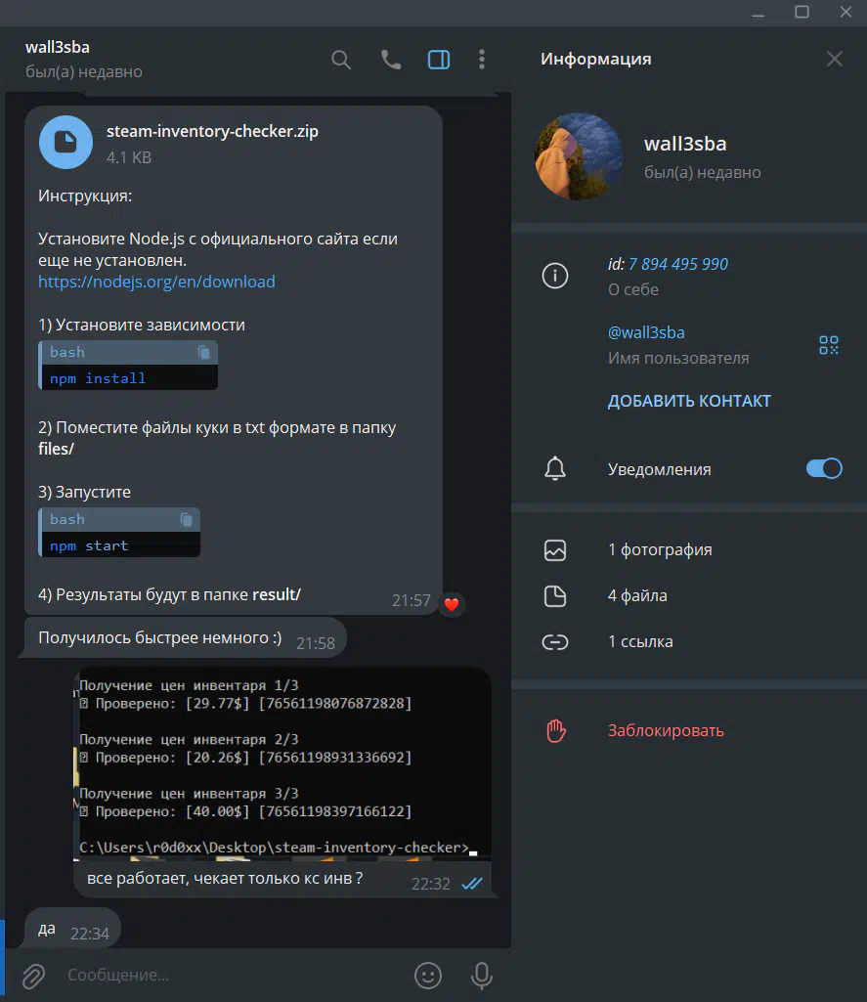Click the 'О себе' label

click(x=633, y=289)
